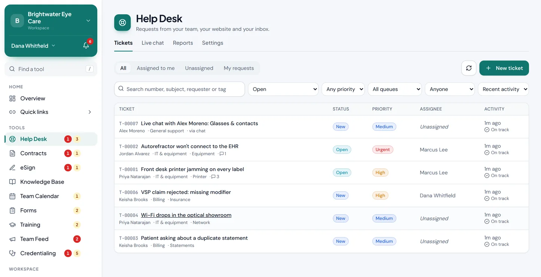Image resolution: width=541 pixels, height=277 pixels.
Task: Open the Anyone assignee filter
Action: click(x=450, y=89)
